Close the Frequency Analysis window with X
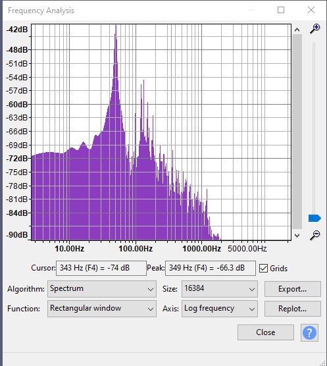327x366 pixels. coord(311,10)
